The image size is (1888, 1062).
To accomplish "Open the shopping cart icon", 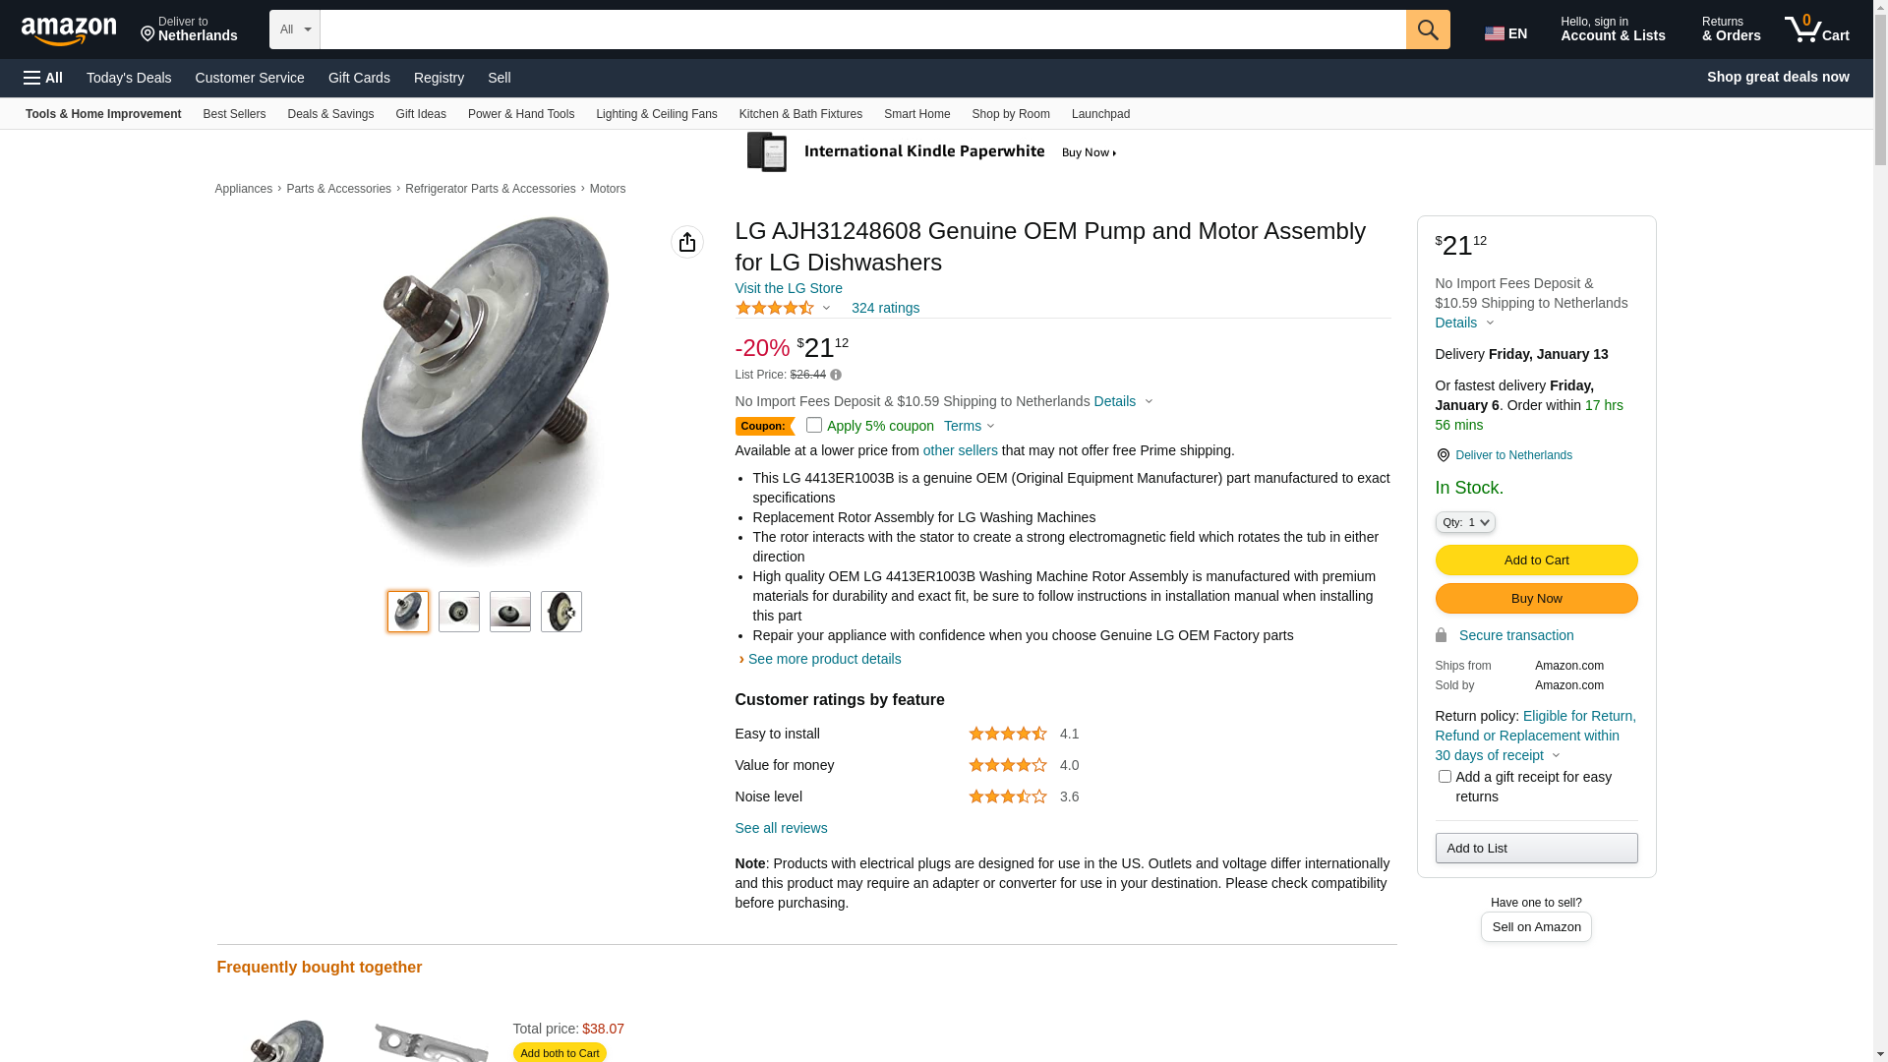I will pos(1816,29).
